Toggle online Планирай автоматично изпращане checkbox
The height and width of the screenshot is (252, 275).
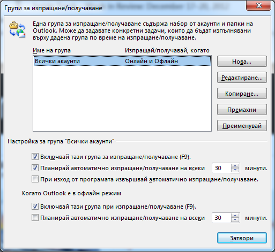click(35, 168)
